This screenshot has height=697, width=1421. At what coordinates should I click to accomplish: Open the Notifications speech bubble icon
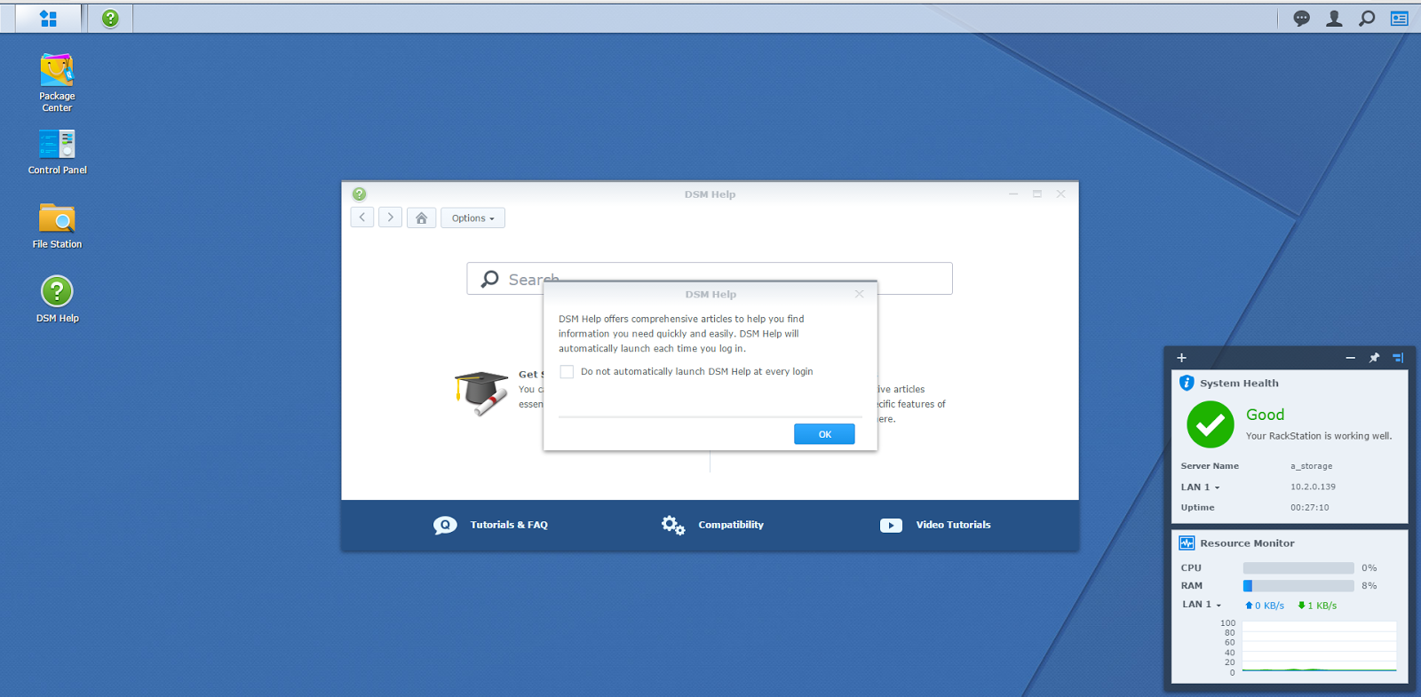(1301, 18)
